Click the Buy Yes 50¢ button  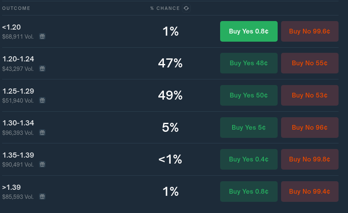pos(249,95)
